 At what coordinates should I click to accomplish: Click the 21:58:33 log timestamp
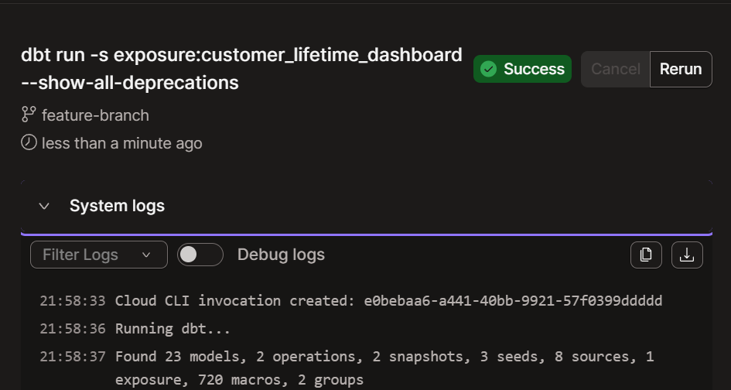[72, 301]
